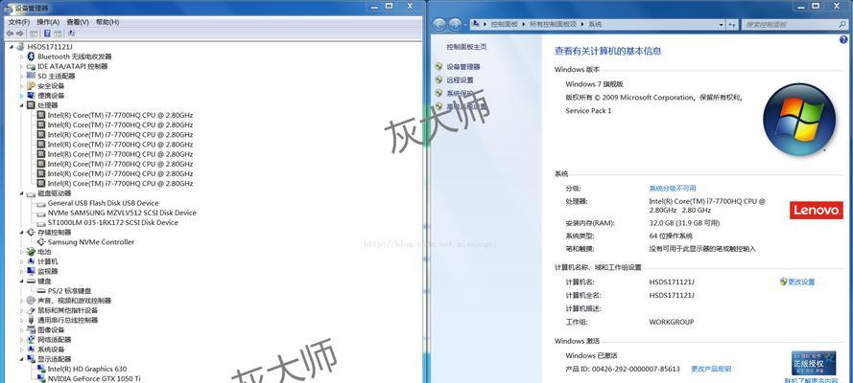
Task: Click the 正版授权 genuine software badge
Action: (x=814, y=362)
